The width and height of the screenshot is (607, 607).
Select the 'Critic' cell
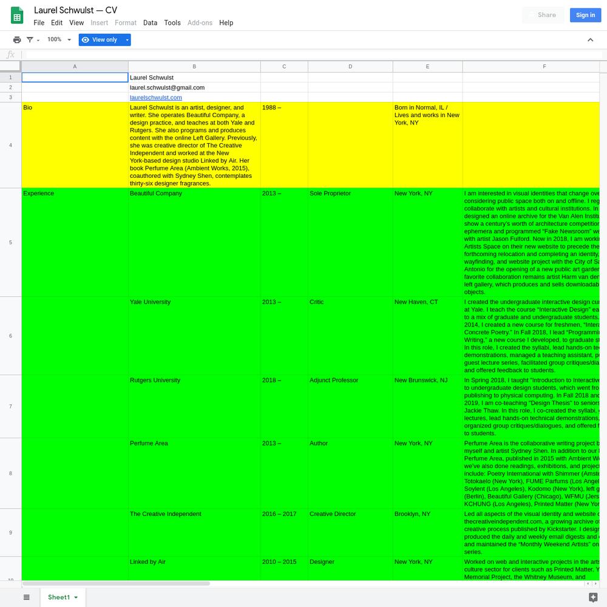350,336
